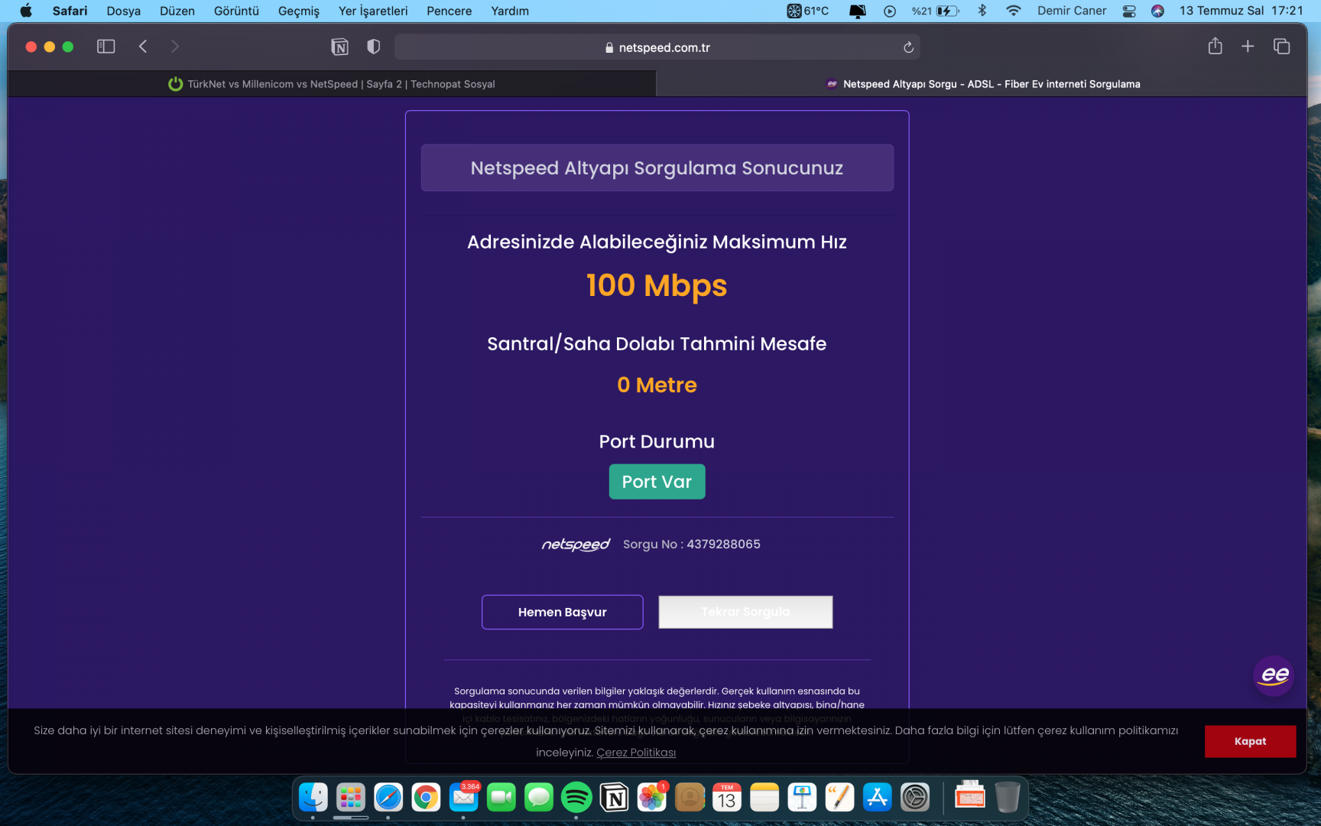1321x826 pixels.
Task: Reload the netspeed.com.tr page
Action: point(908,47)
